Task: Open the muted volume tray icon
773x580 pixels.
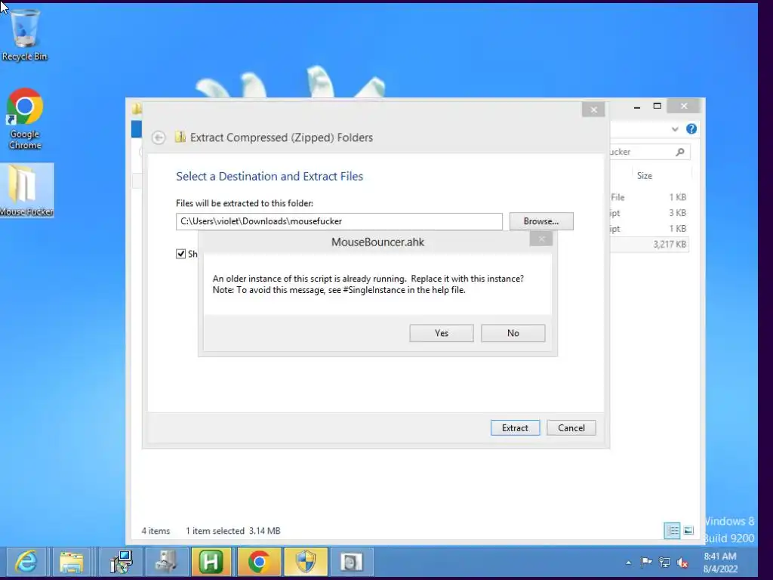Action: click(682, 562)
